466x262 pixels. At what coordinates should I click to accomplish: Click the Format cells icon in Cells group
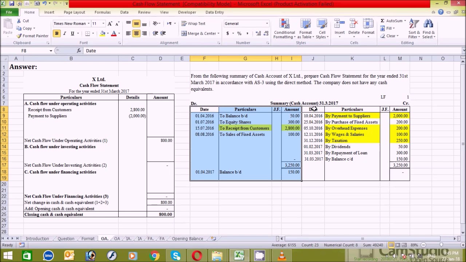368,24
